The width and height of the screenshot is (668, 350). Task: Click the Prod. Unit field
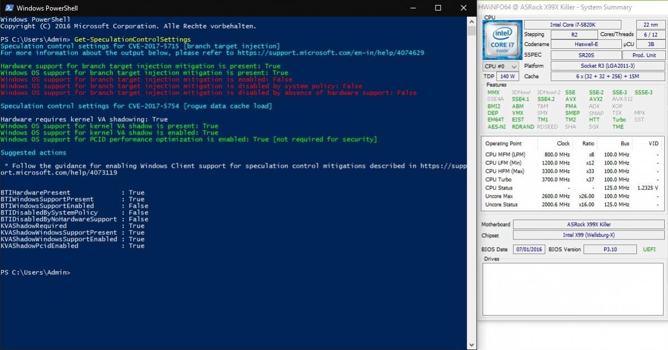[644, 55]
